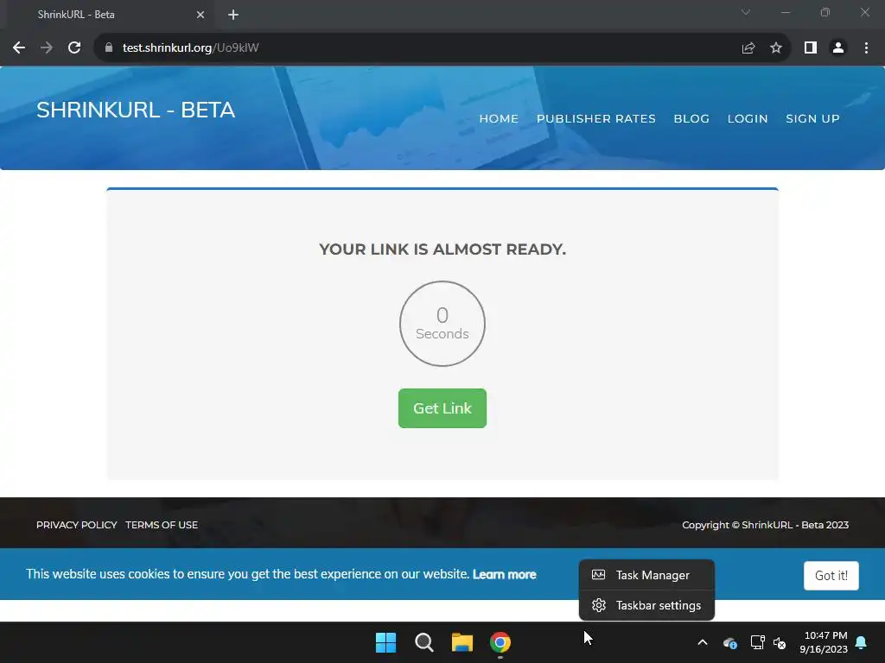Click the SHRINKURL - BETA logo
The image size is (885, 663).
[136, 110]
